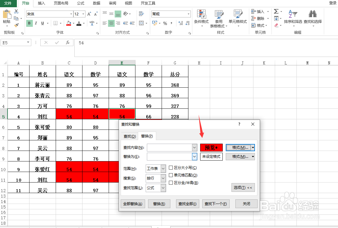This screenshot has width=338, height=228.
Task: Toggle center horizontal alignment
Action: tap(111, 23)
